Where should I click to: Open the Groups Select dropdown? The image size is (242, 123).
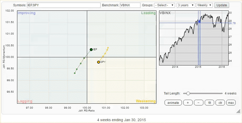pyautogui.click(x=165, y=5)
